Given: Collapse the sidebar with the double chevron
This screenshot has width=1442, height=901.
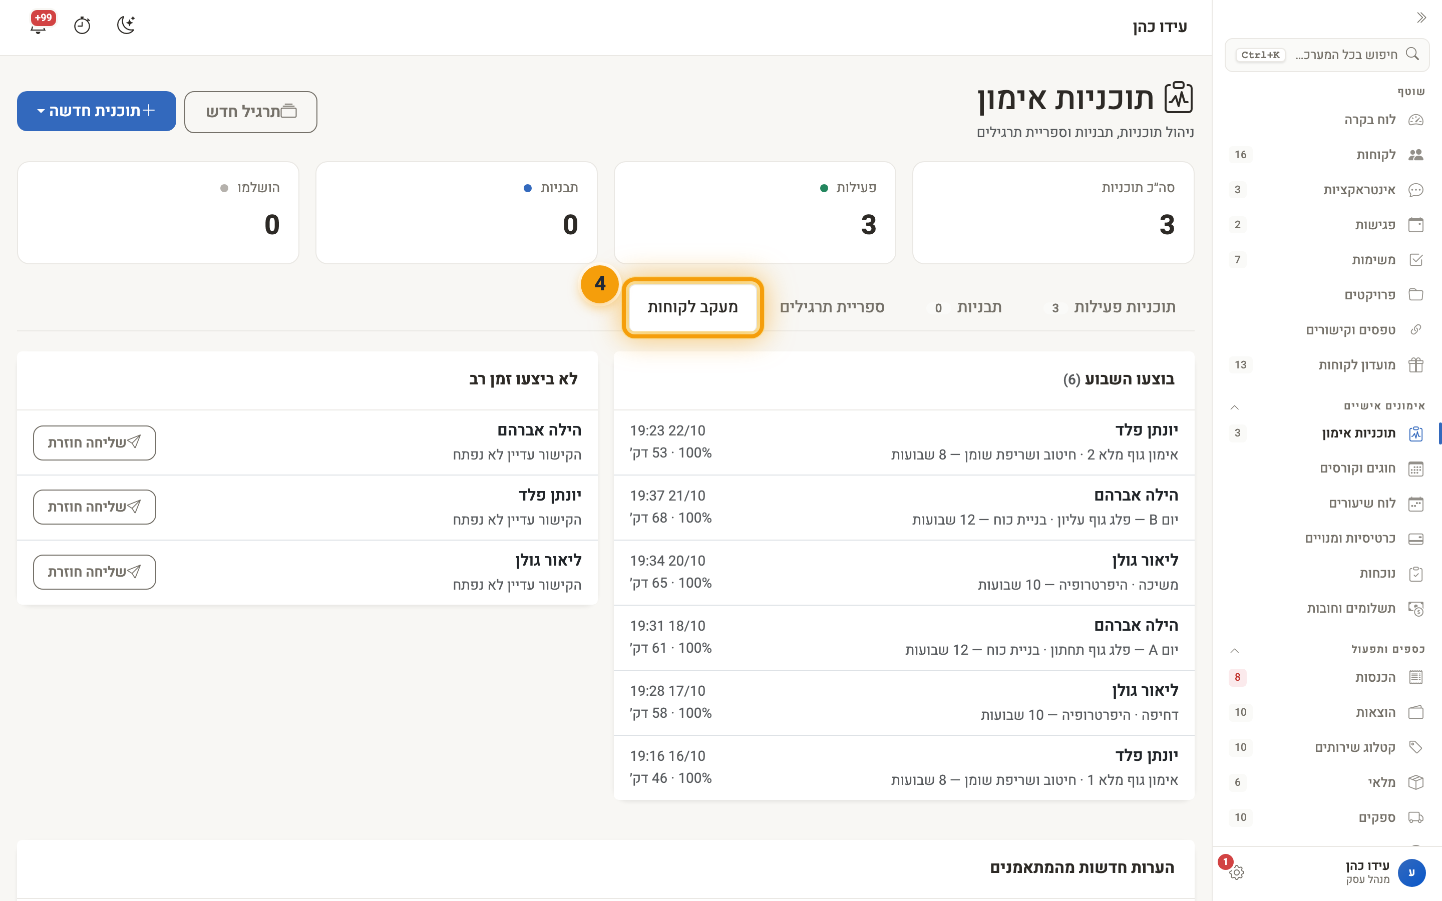Looking at the screenshot, I should coord(1421,18).
